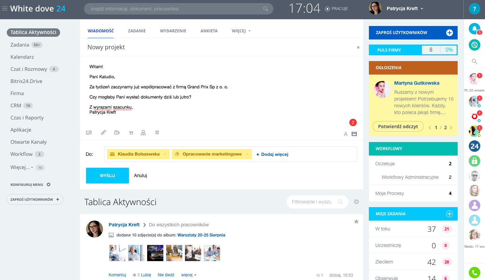
Task: Open Kalendarz in left menu
Action: [x=22, y=57]
